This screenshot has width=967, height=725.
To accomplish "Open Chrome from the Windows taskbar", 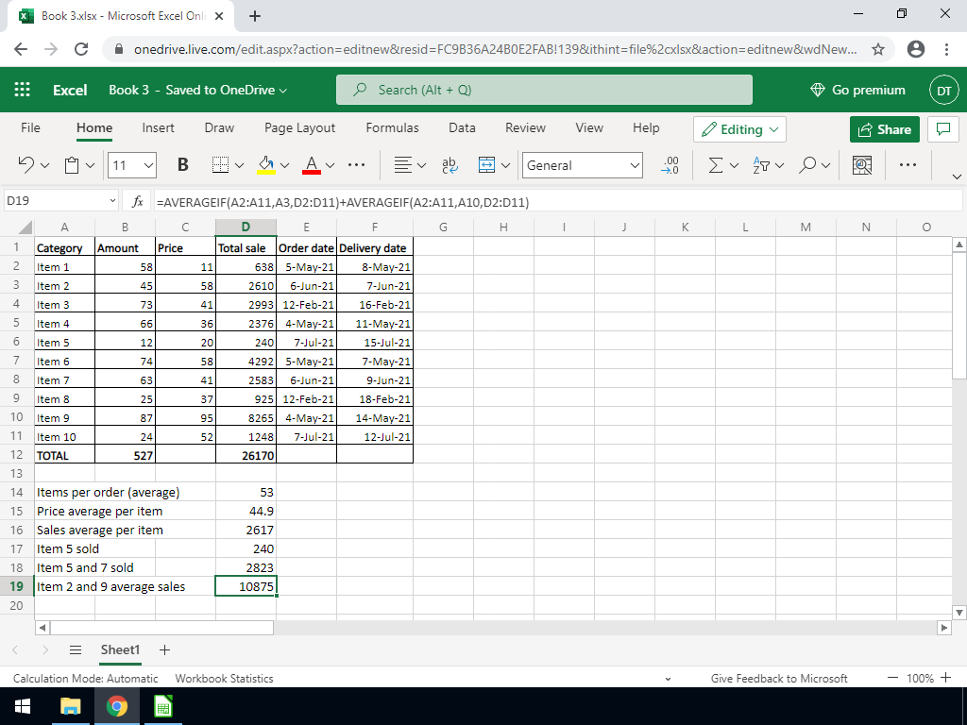I will click(117, 706).
